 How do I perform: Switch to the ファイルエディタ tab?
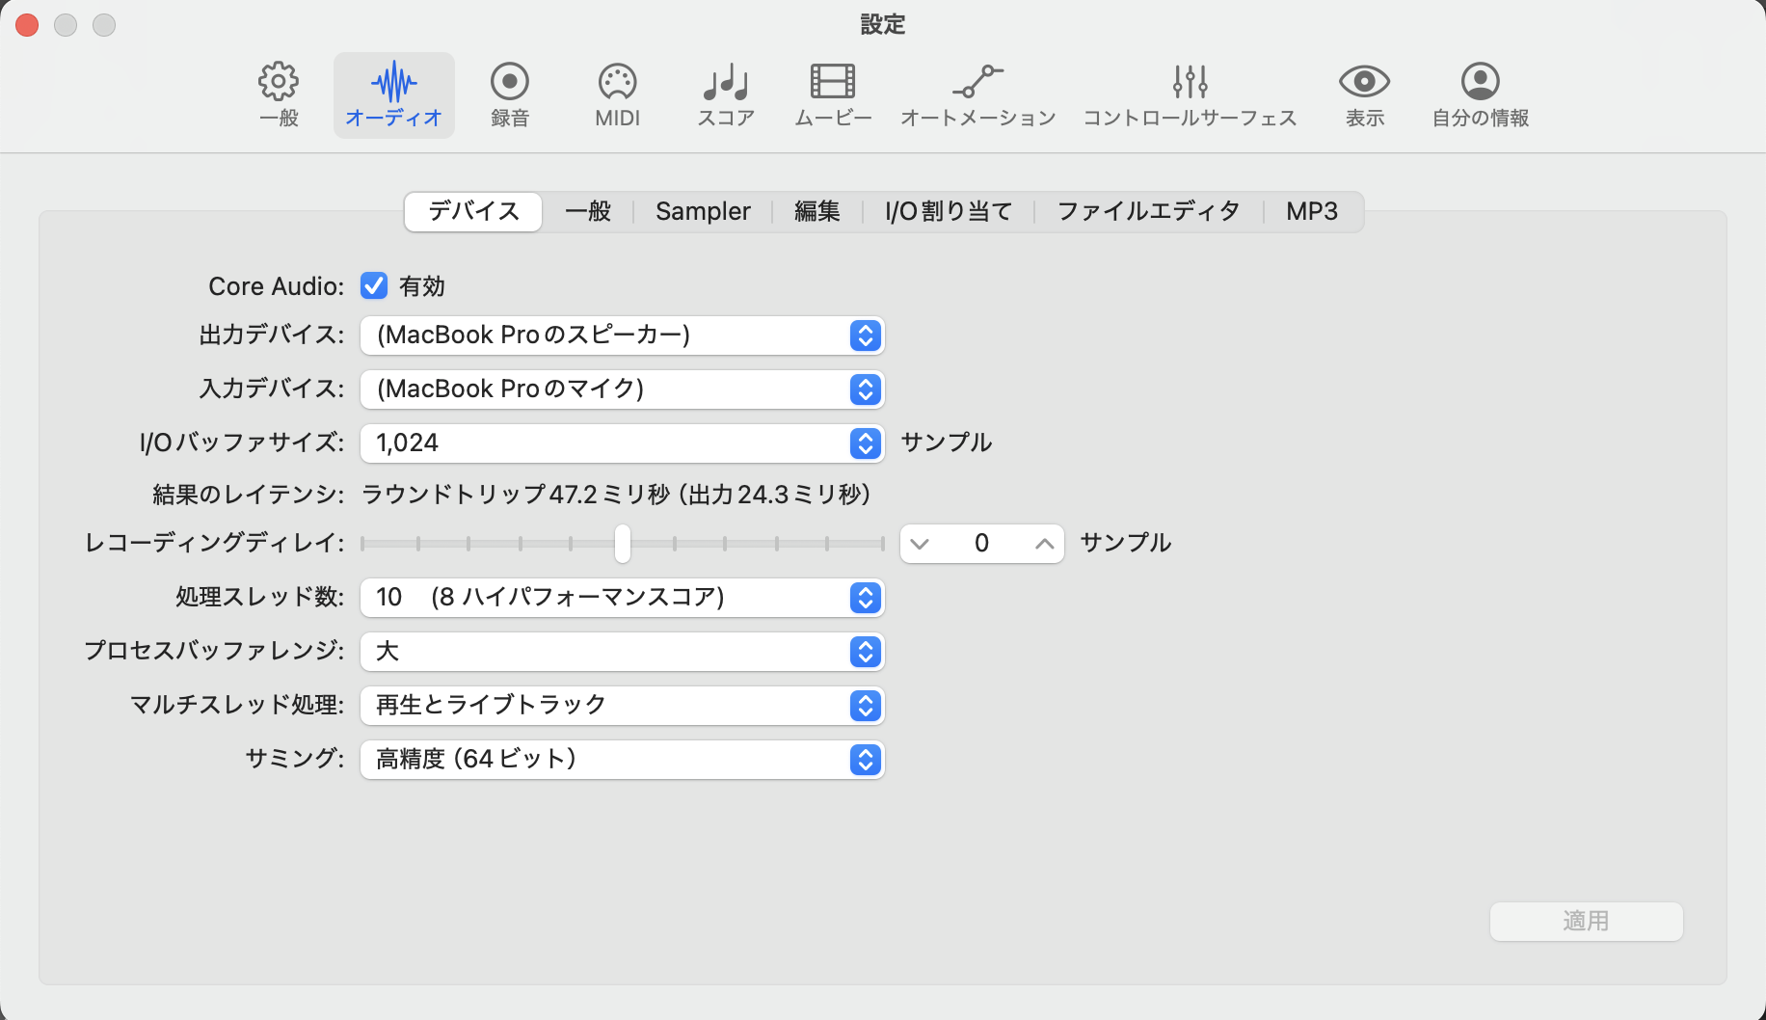(x=1148, y=211)
